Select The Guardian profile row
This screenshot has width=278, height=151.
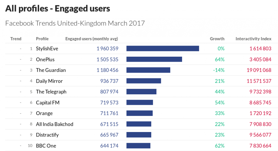coord(51,70)
